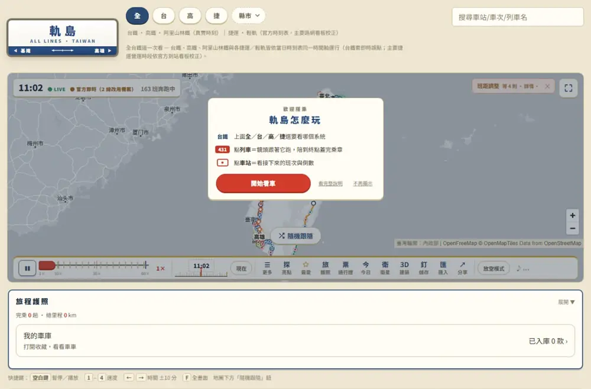This screenshot has width=591, height=389.
Task: Click the red 開始看車 button
Action: (x=263, y=184)
